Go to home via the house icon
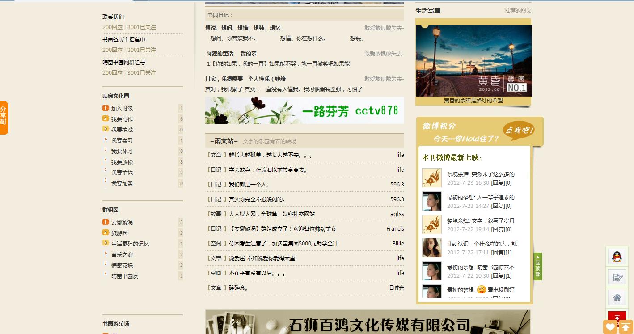 617,297
